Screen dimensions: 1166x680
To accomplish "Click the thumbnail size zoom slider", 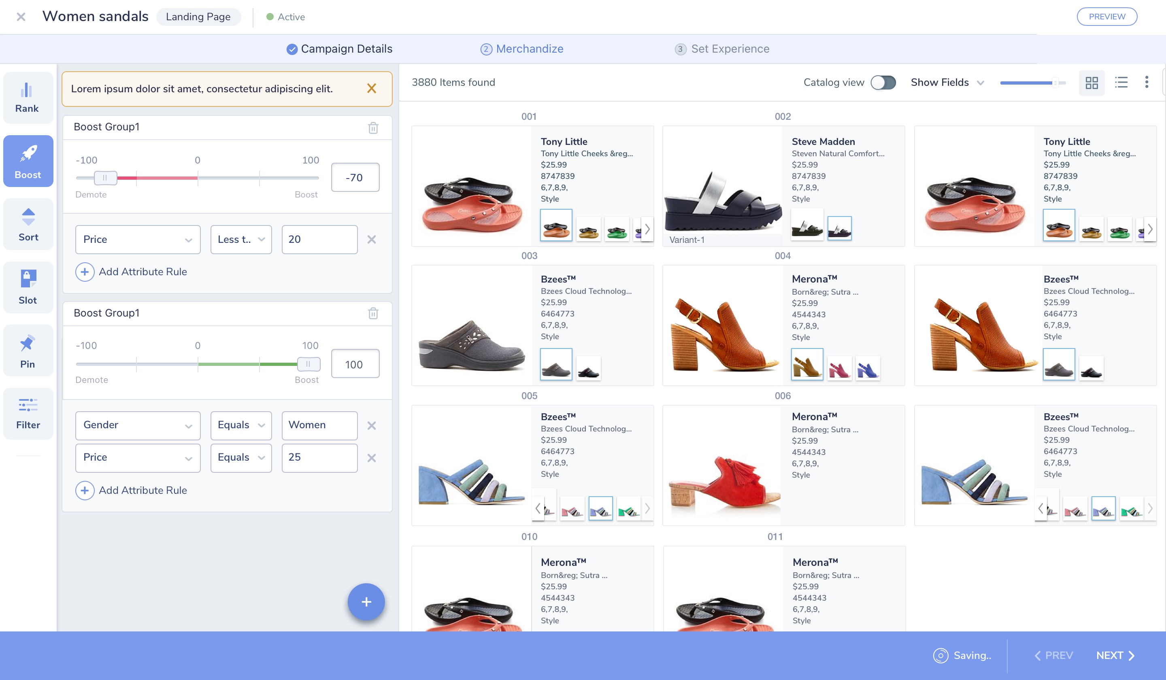I will [x=1033, y=83].
